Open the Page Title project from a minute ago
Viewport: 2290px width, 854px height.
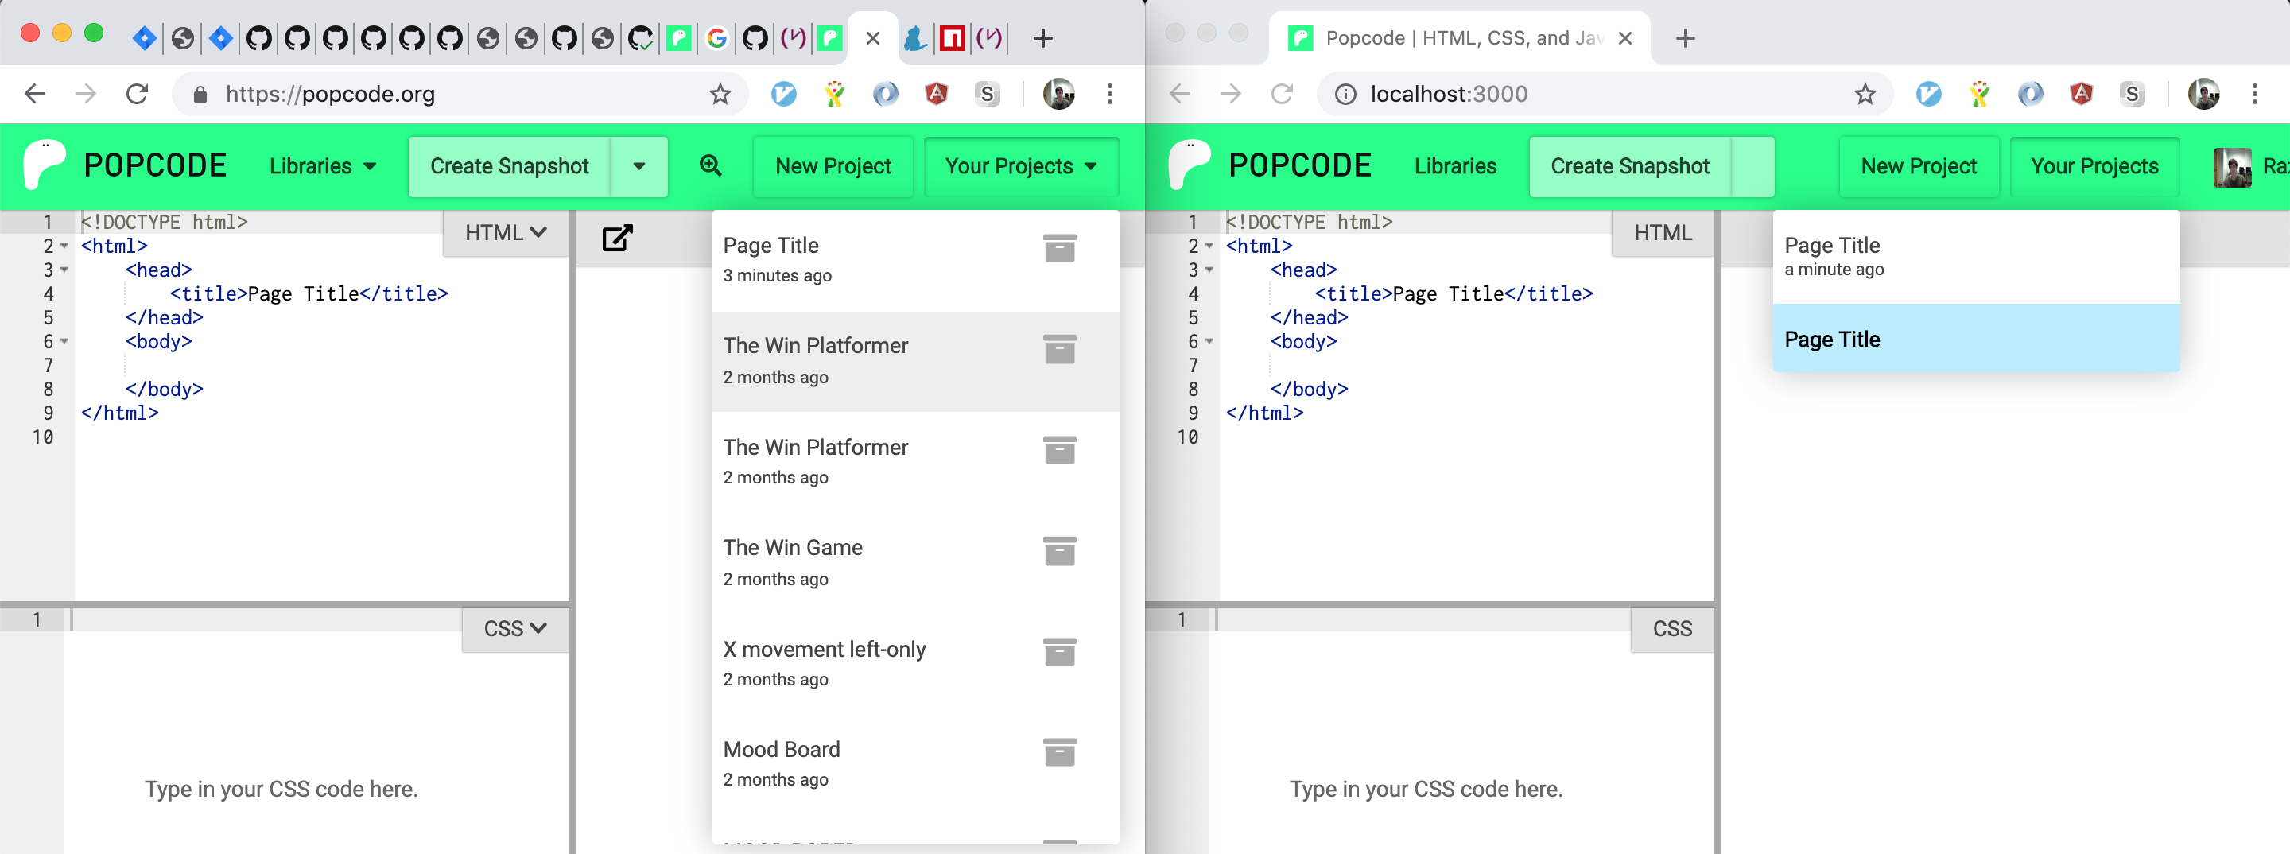pyautogui.click(x=1976, y=257)
